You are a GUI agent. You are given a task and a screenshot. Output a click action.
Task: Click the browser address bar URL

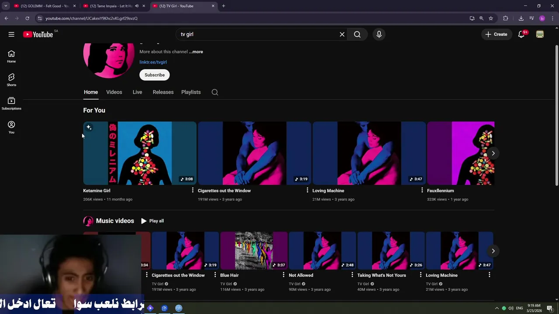pos(91,18)
